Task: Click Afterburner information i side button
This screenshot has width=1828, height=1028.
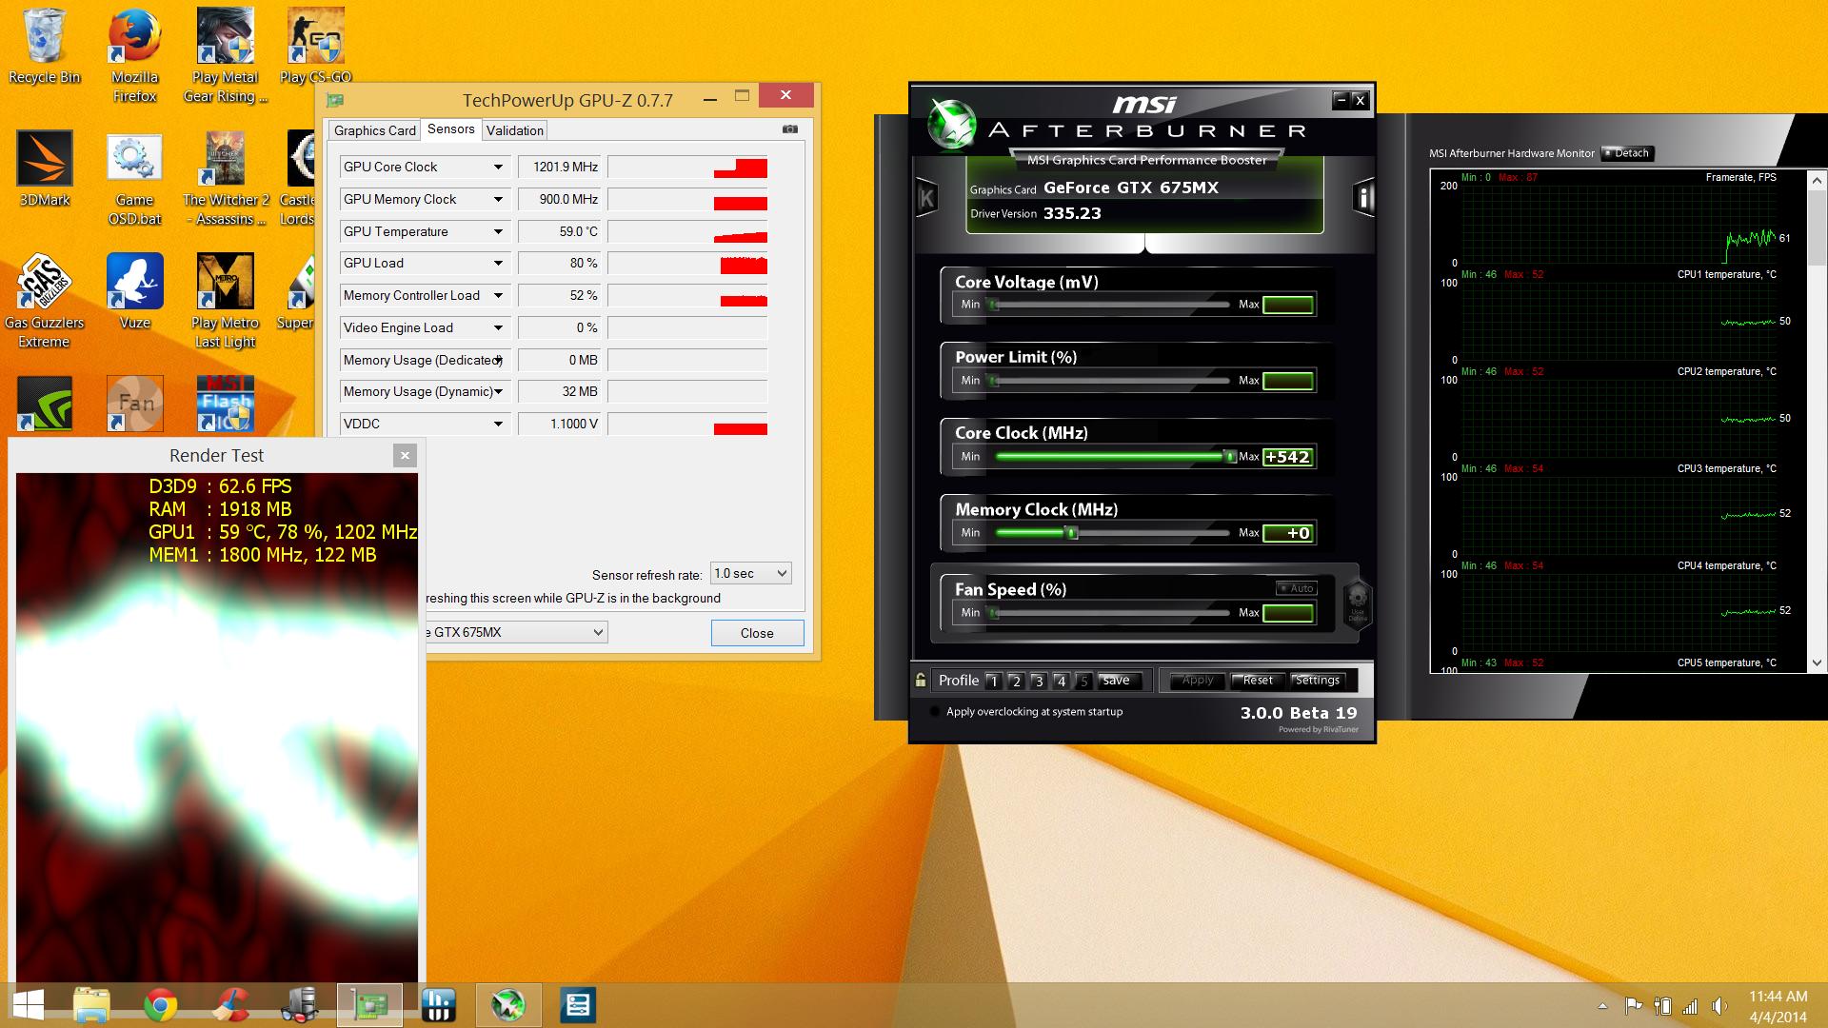Action: [x=1363, y=197]
